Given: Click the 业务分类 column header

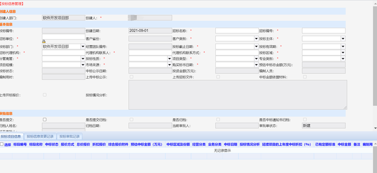Looking at the screenshot, I should [215, 144].
